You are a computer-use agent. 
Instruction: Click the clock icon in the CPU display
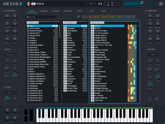pyautogui.click(x=108, y=3)
